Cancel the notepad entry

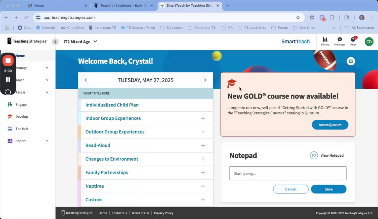click(291, 189)
